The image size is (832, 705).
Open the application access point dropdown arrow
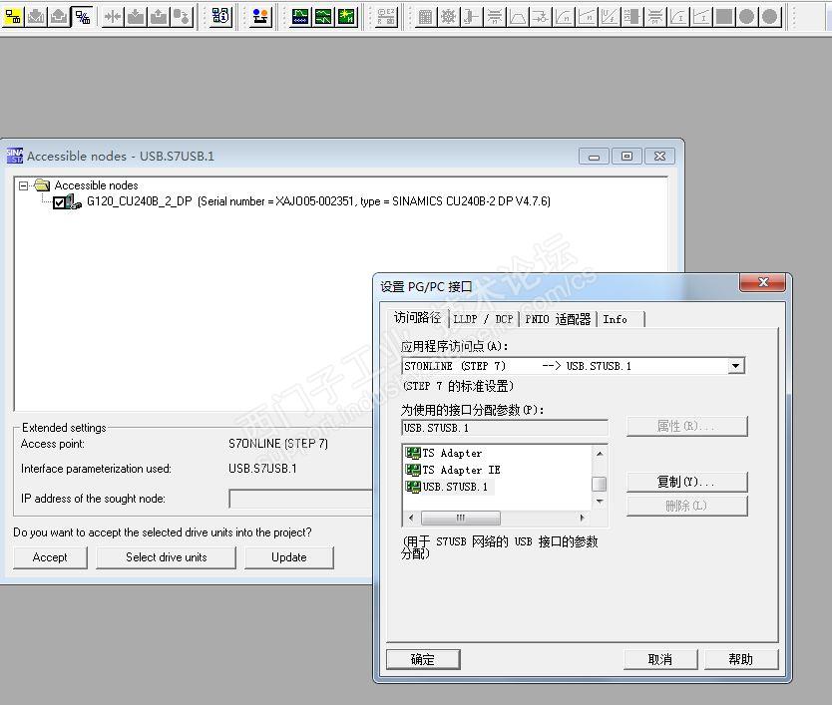click(x=735, y=366)
